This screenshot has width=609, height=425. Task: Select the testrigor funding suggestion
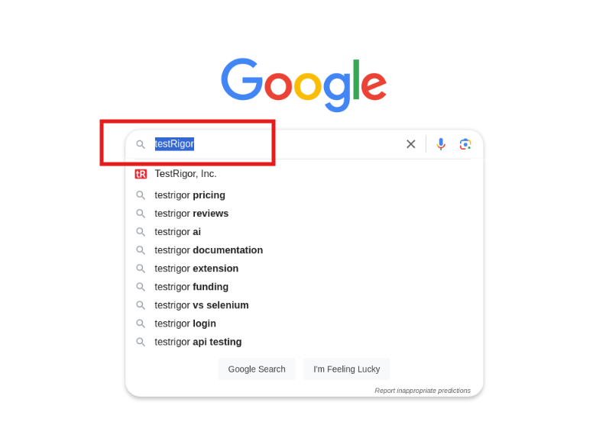point(191,287)
